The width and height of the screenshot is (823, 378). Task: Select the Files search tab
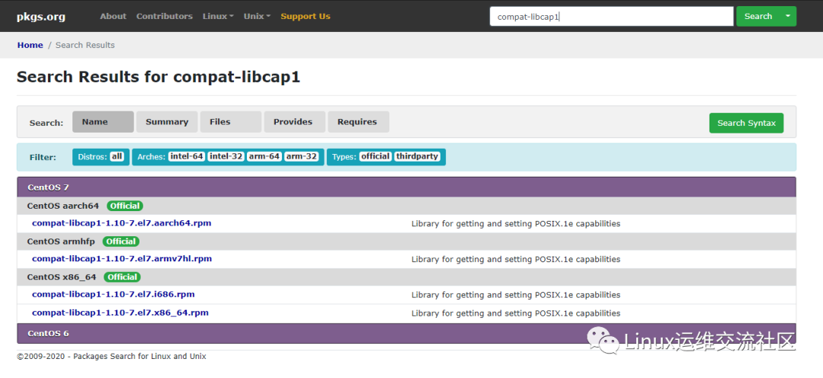click(x=231, y=122)
